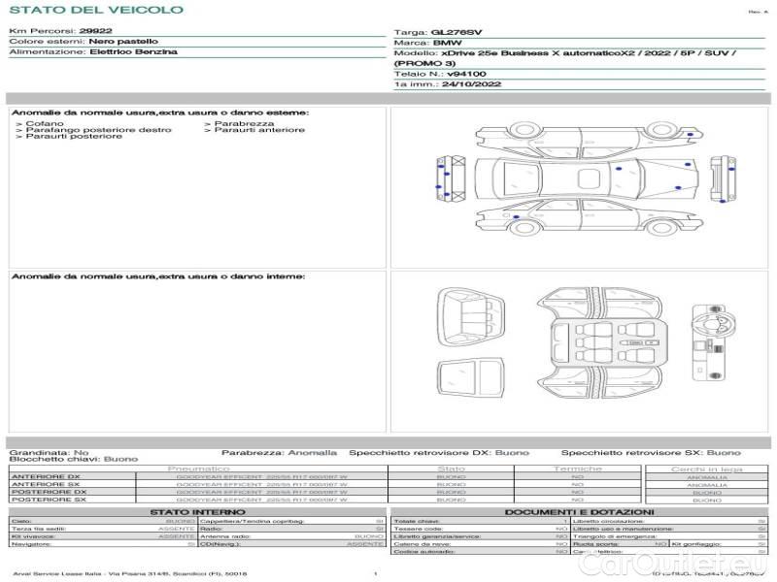Click the exterior color 'Nero pastello'

tap(123, 41)
